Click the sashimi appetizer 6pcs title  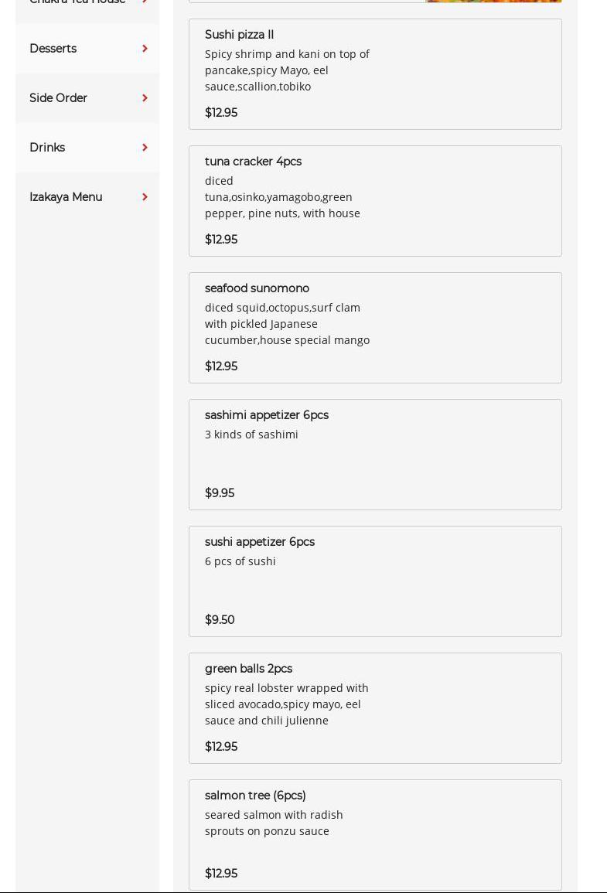(x=266, y=415)
